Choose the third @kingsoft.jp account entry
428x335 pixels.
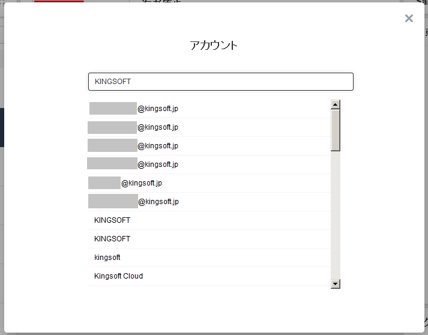click(158, 146)
